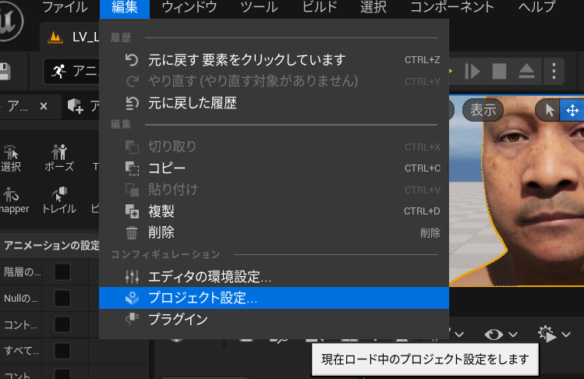Check the すべて… checkbox
The height and width of the screenshot is (379, 584).
point(62,351)
